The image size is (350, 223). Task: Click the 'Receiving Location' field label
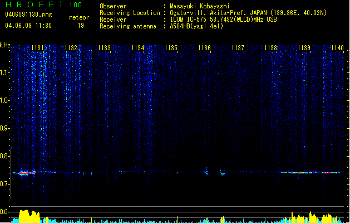130,13
